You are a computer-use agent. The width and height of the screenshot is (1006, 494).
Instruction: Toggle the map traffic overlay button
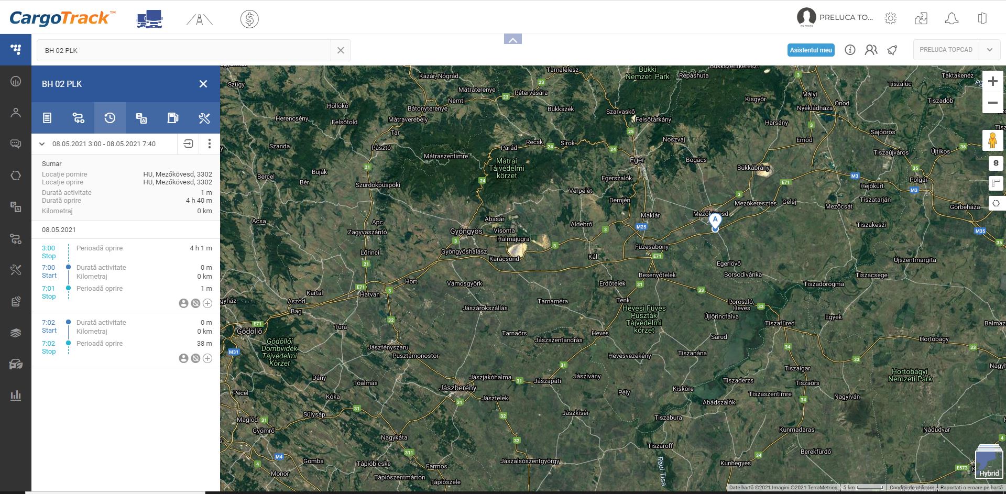tap(996, 163)
